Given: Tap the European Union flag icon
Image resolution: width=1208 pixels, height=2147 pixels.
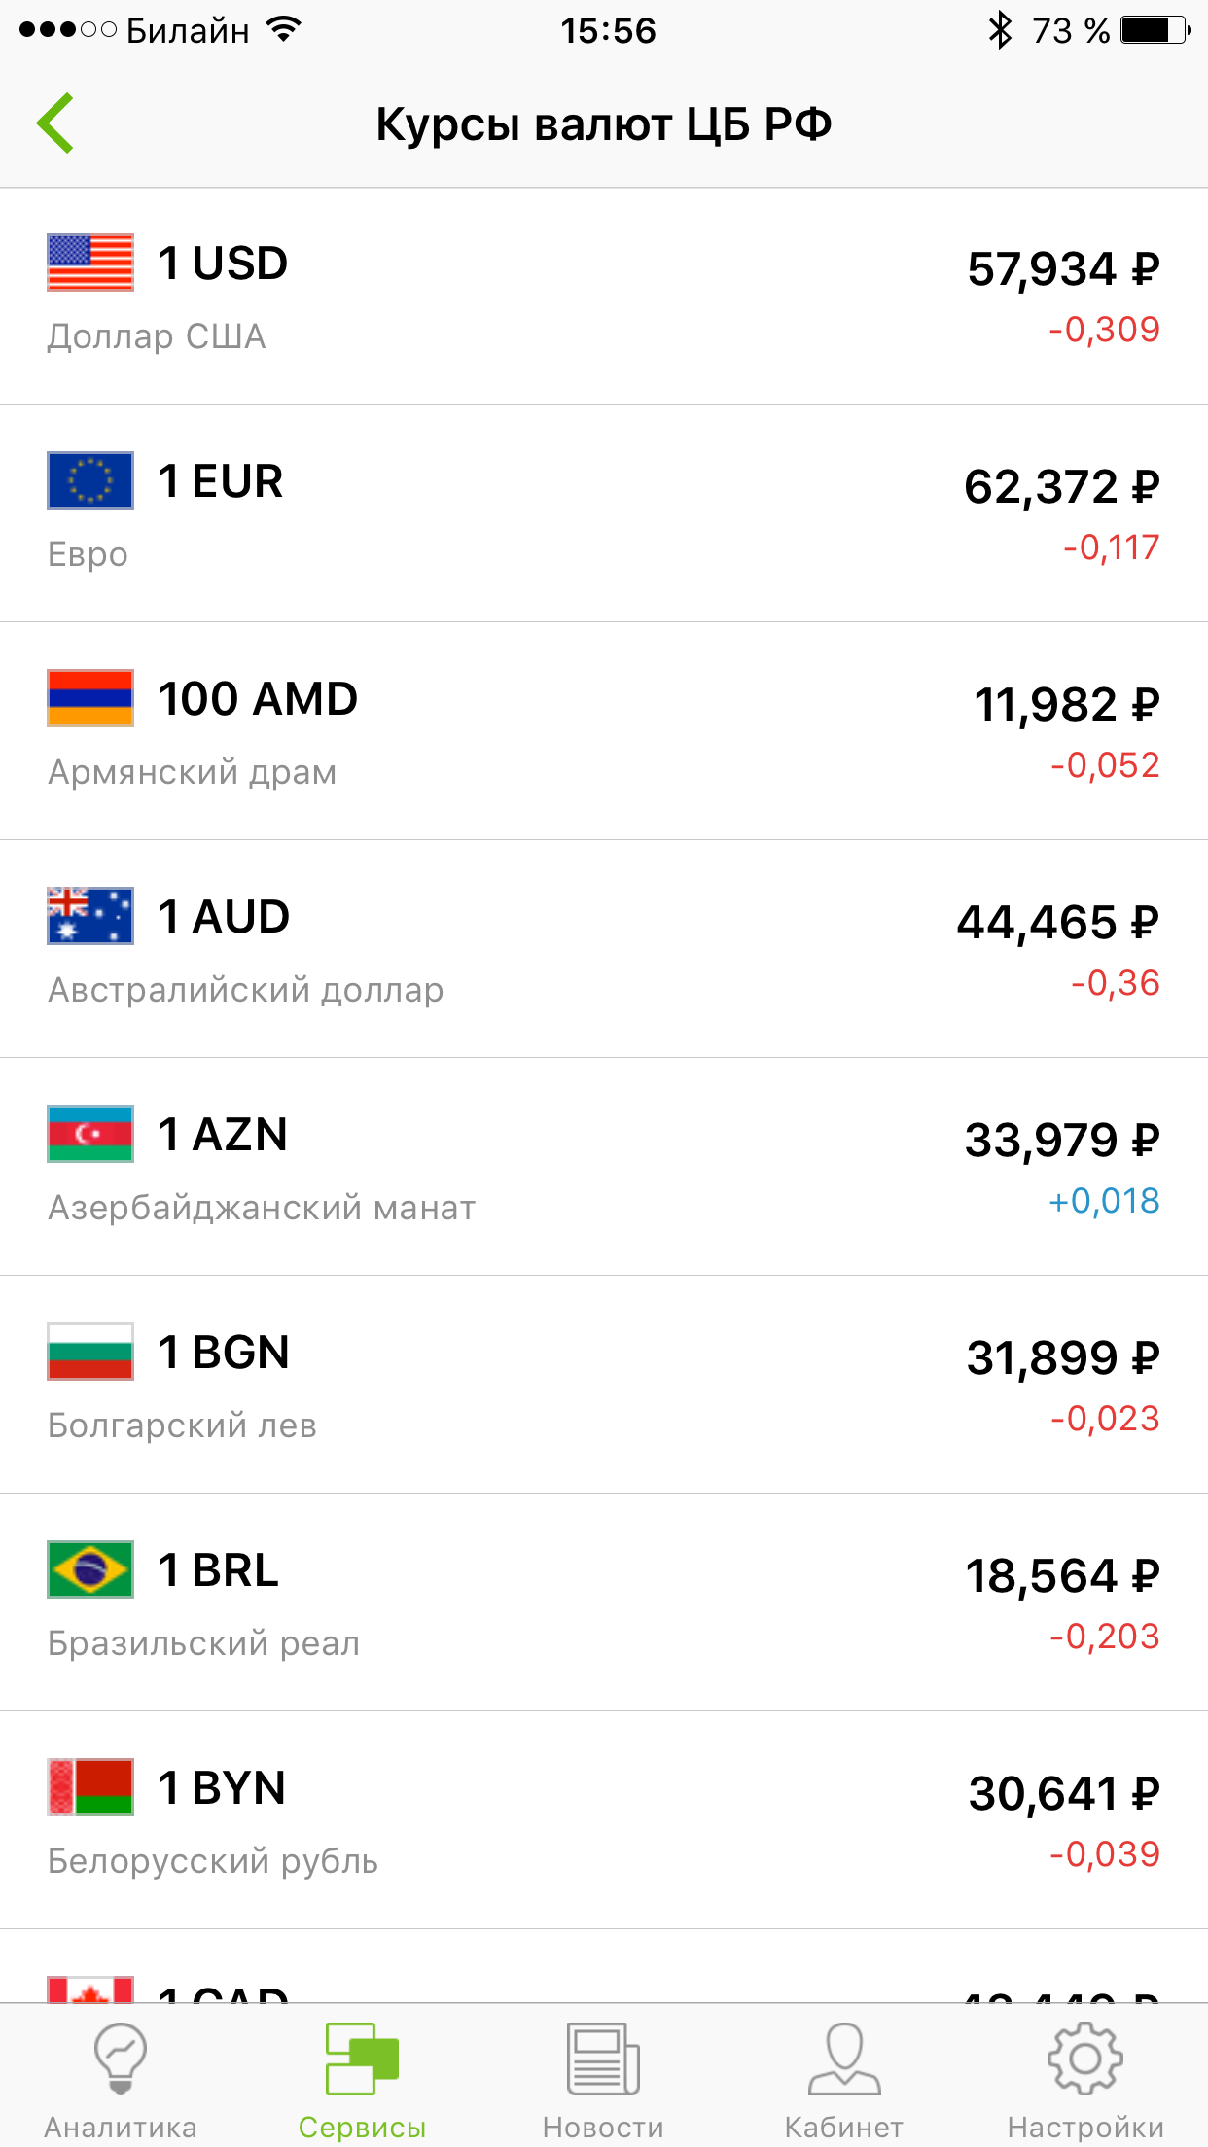Looking at the screenshot, I should click(x=90, y=480).
